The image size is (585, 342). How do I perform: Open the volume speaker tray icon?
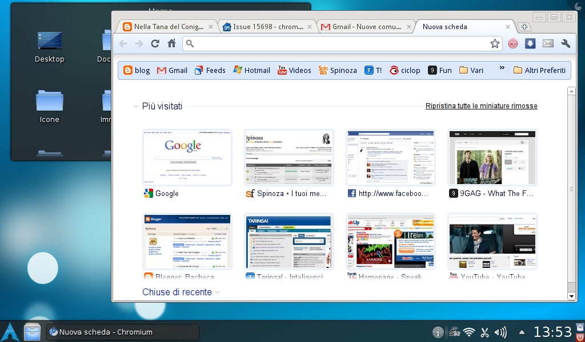pyautogui.click(x=500, y=332)
